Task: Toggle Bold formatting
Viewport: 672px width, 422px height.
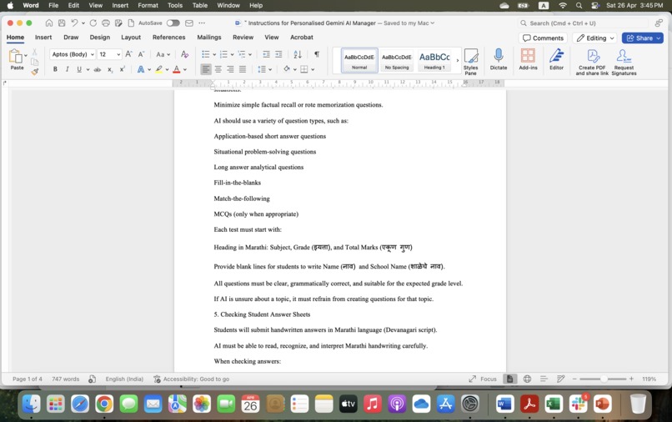Action: pos(55,69)
